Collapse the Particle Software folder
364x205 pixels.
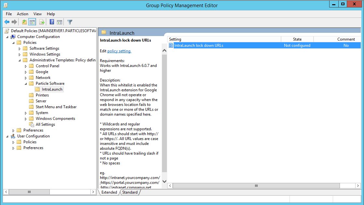click(26, 84)
